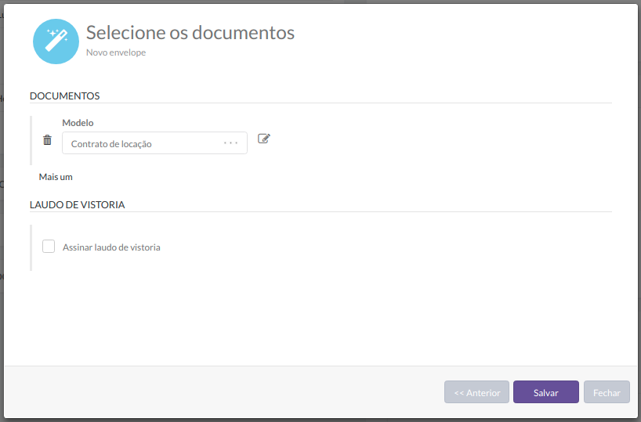This screenshot has width=641, height=422.
Task: Click the Modelo field label
Action: (x=78, y=123)
